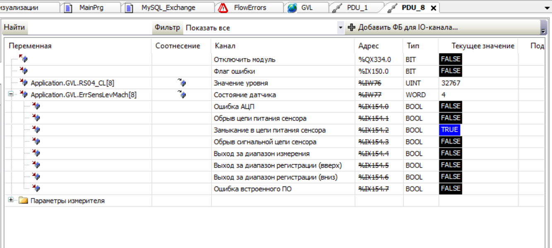The width and height of the screenshot is (552, 248).
Task: Click the plus icon of Добавить ФБ
Action: (x=352, y=28)
